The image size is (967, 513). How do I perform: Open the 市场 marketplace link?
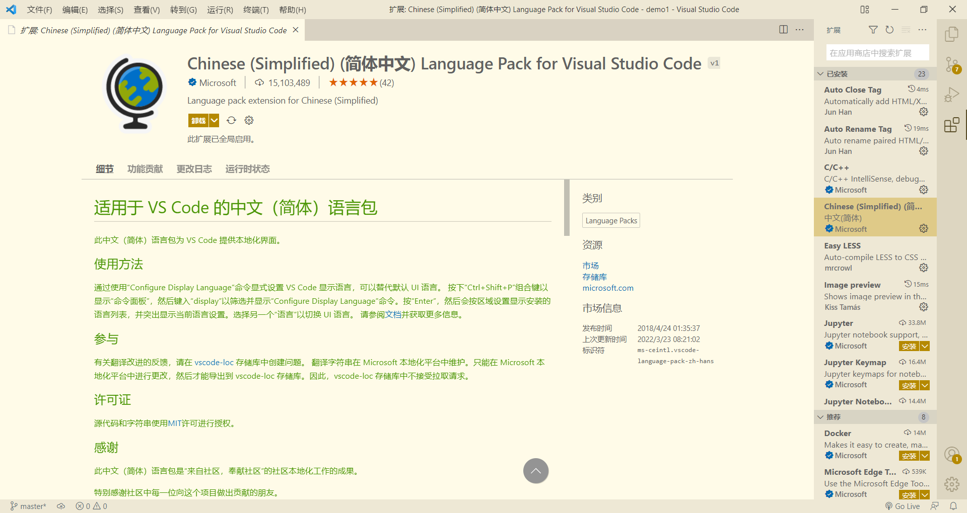590,266
